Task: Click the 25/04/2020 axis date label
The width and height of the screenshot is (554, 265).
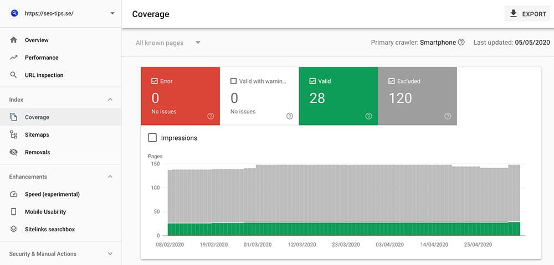Action: 478,245
